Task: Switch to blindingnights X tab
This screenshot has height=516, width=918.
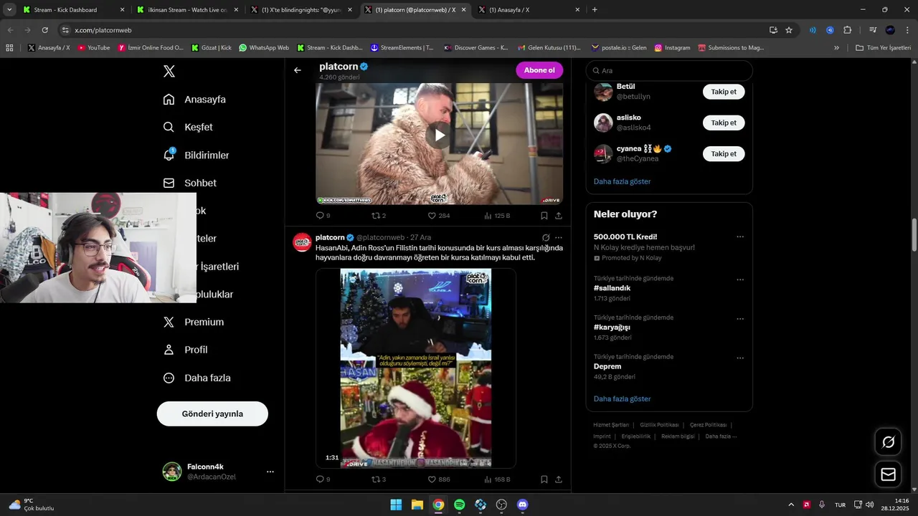Action: click(x=301, y=10)
